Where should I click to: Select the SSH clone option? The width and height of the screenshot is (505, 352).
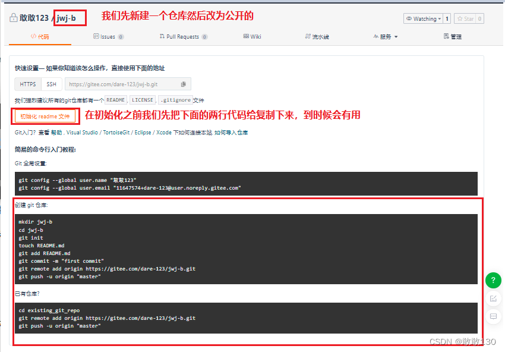(51, 84)
